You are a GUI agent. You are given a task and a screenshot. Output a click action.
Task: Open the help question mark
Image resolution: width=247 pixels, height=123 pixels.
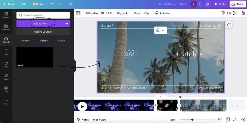click(x=243, y=120)
